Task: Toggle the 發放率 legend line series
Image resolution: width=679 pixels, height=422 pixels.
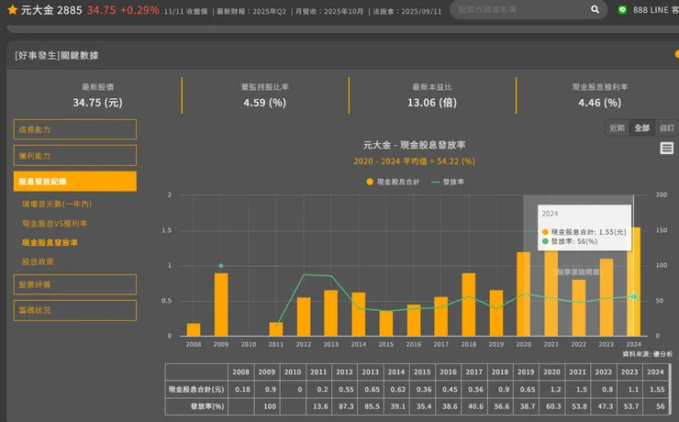Action: [448, 182]
